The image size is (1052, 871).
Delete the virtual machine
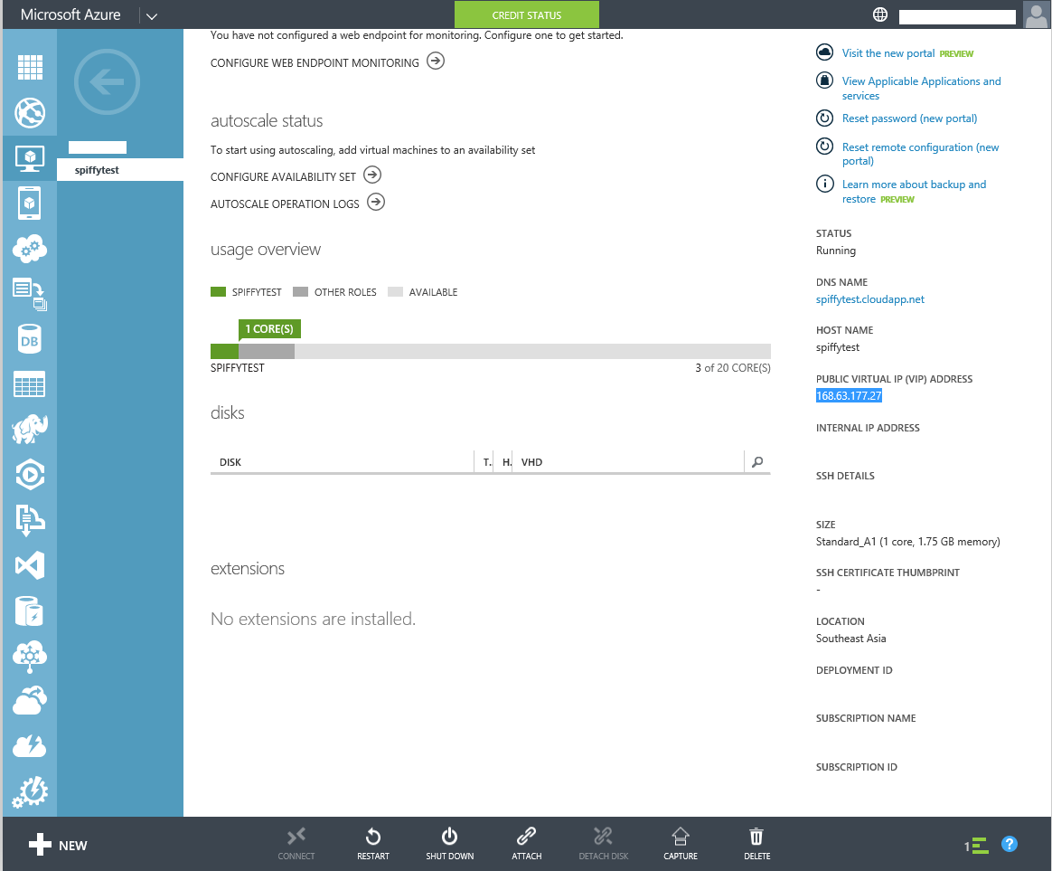point(756,844)
